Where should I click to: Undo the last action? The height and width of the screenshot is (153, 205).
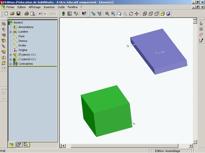pos(41,14)
